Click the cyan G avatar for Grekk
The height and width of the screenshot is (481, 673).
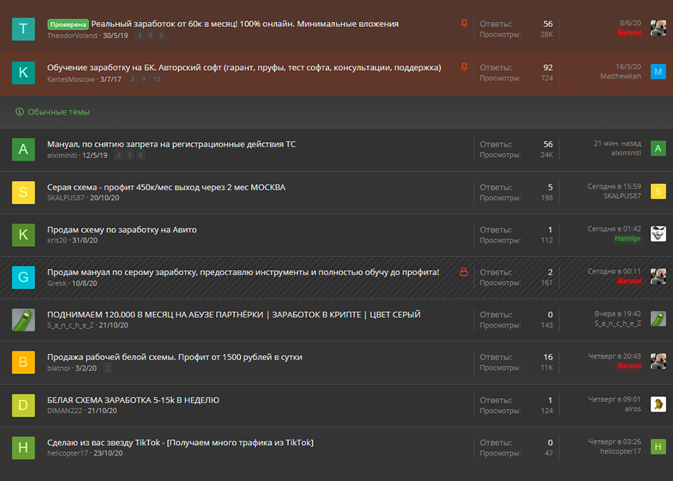point(23,277)
